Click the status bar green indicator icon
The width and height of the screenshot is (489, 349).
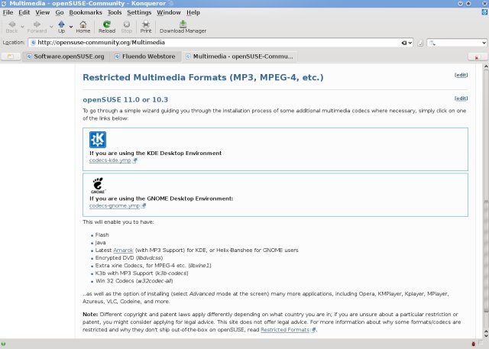3,344
